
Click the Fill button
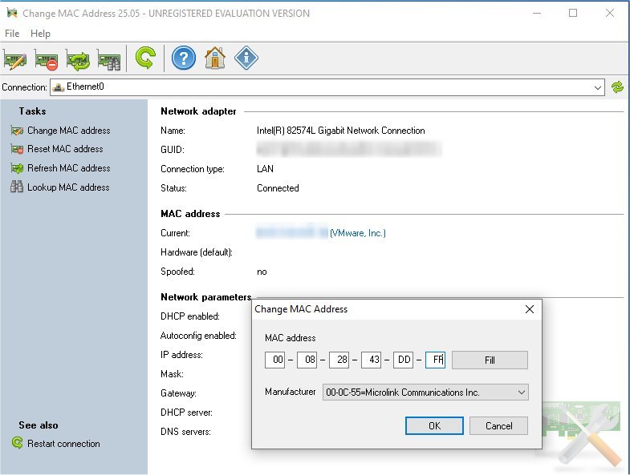point(490,360)
